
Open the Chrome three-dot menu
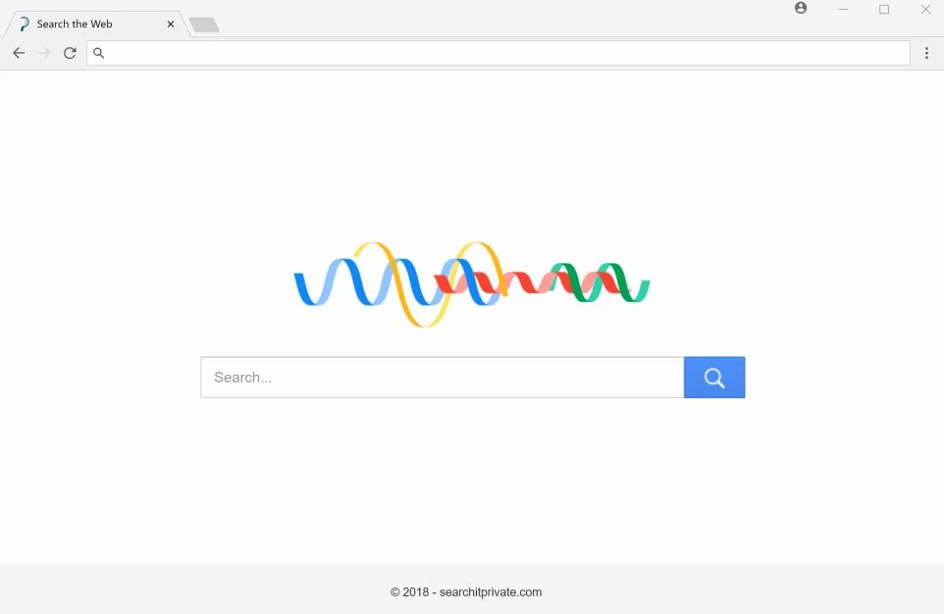(926, 53)
